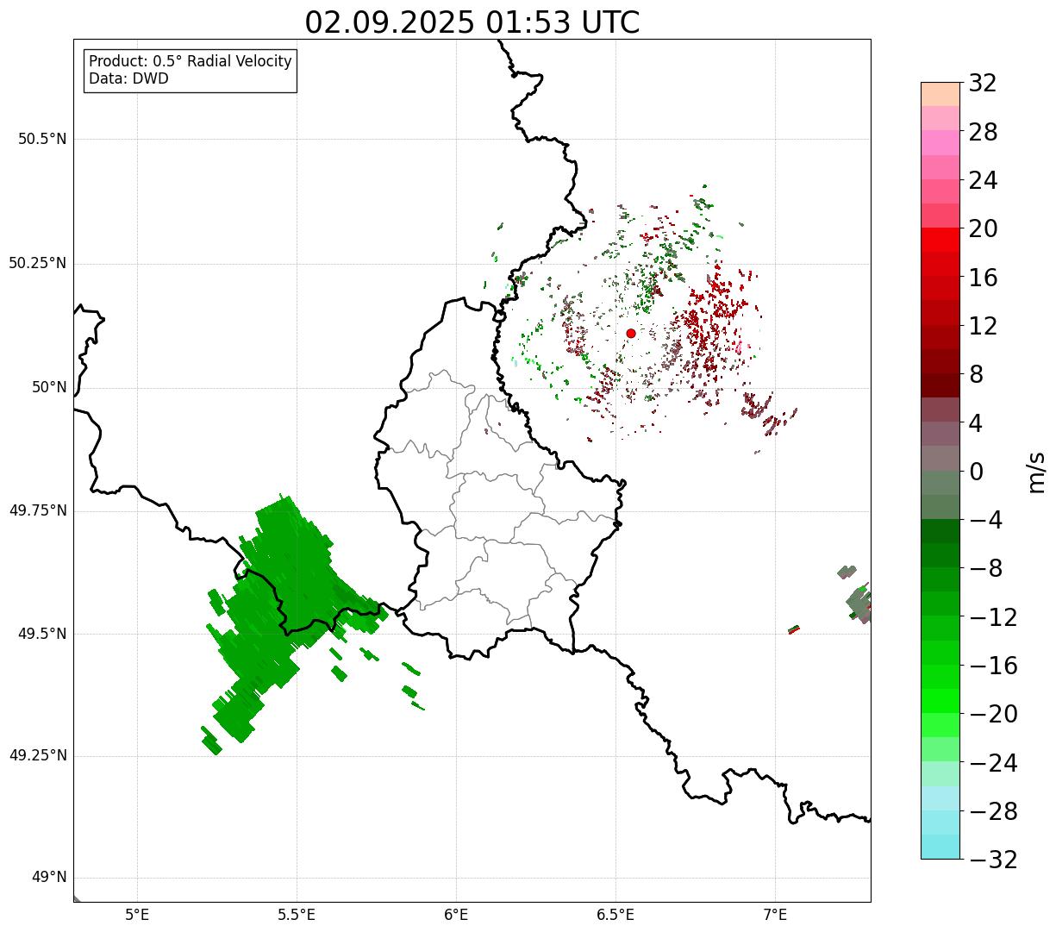Click "Product: 0.5° Radial Velocity" label
This screenshot has width=1056, height=932.
pyautogui.click(x=191, y=62)
